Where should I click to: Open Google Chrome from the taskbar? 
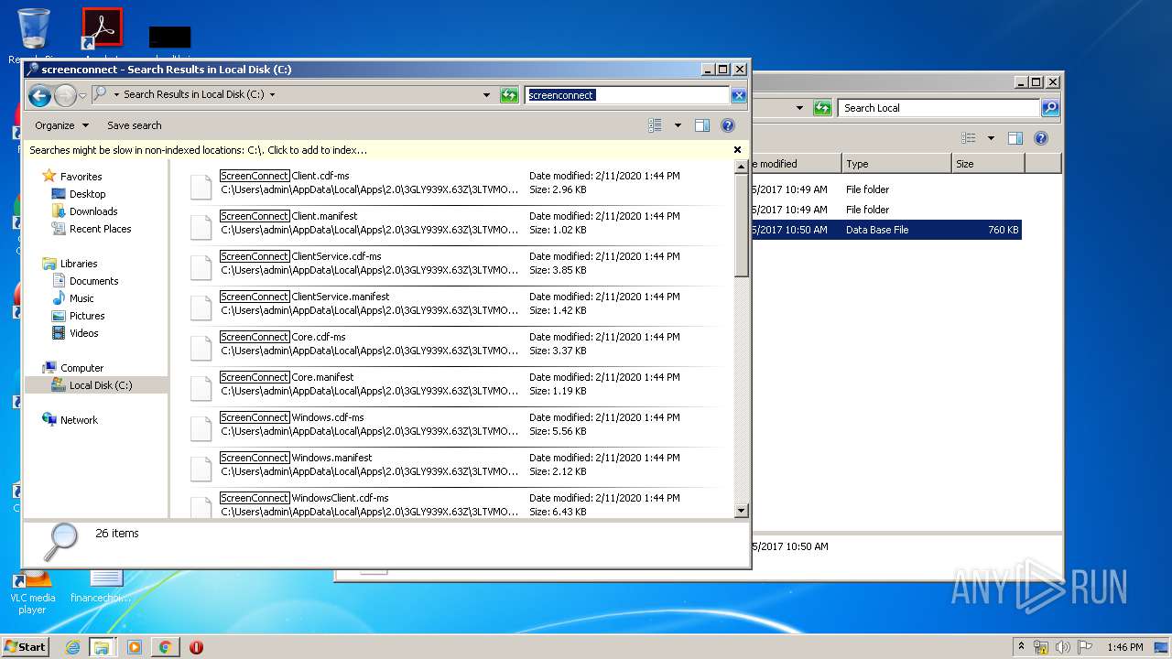(x=165, y=647)
